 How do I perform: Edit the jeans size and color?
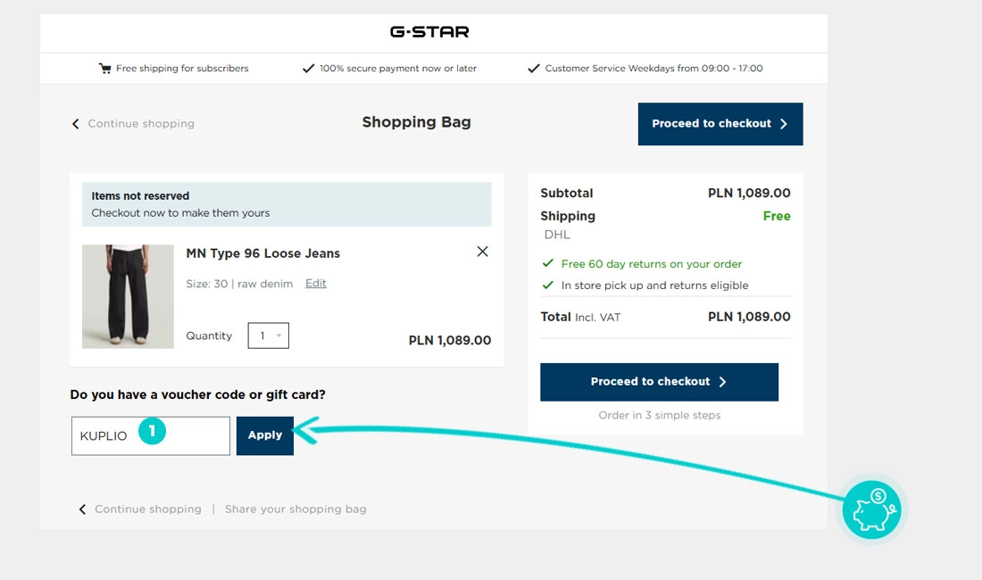point(315,283)
